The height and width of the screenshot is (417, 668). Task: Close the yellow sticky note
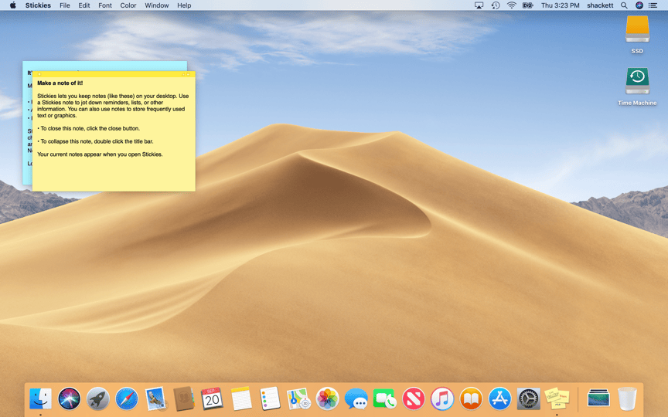[39, 74]
